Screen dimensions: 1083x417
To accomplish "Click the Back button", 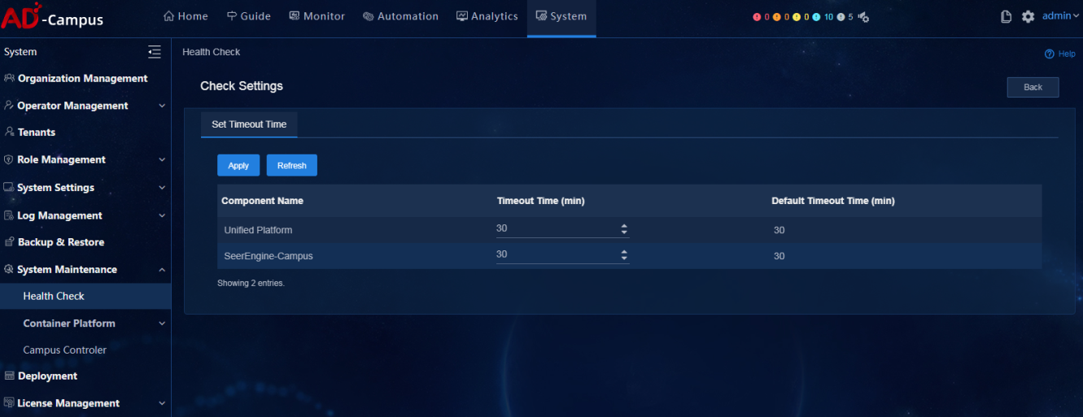I will pos(1033,87).
